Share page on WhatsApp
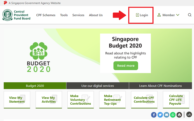This screenshot has width=194, height=121. coord(173,115)
